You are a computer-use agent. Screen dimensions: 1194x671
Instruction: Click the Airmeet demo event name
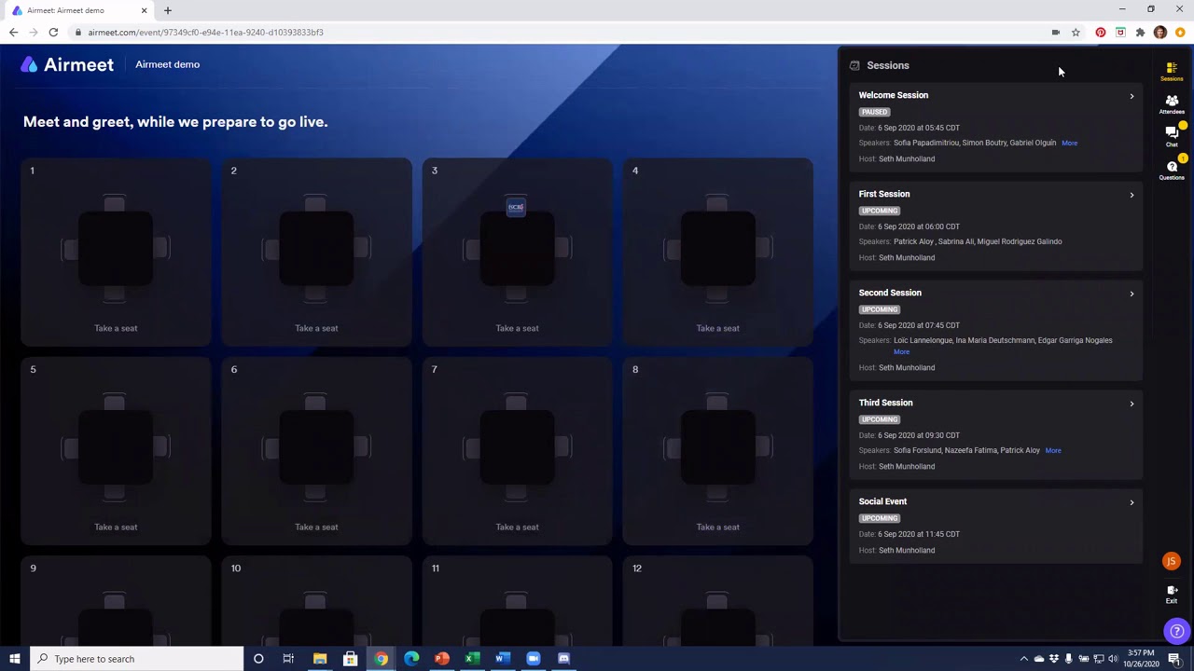(x=168, y=64)
